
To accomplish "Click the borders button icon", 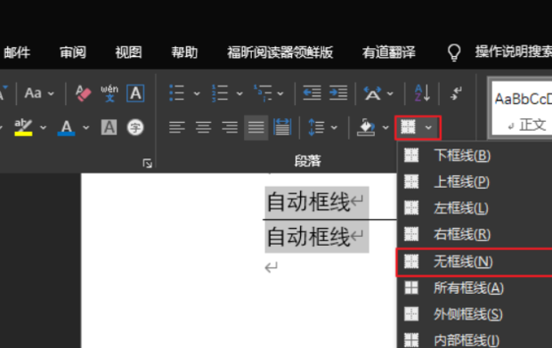I will tap(408, 127).
